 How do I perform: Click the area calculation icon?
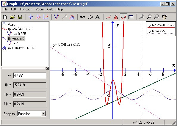tap(116, 17)
